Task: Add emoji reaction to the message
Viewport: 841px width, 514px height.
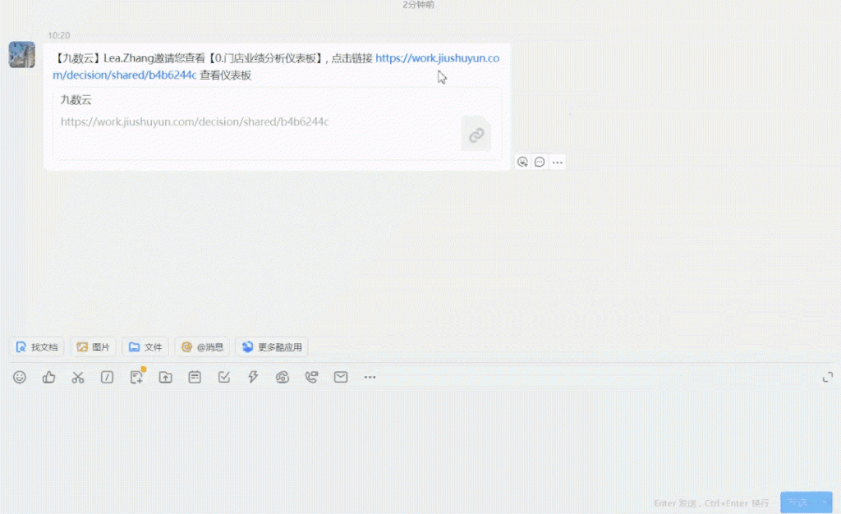Action: (522, 162)
